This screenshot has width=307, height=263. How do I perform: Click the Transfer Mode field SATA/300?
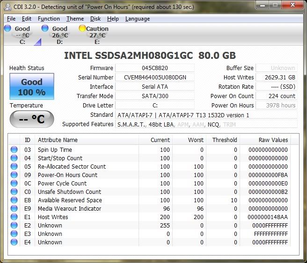point(155,96)
